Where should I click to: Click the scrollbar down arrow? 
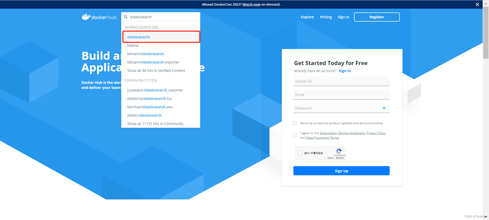click(x=486, y=217)
